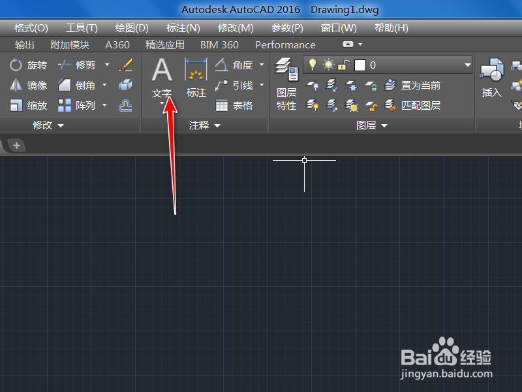Expand the 引线 leader dropdown arrow
The height and width of the screenshot is (392, 522).
click(x=262, y=85)
